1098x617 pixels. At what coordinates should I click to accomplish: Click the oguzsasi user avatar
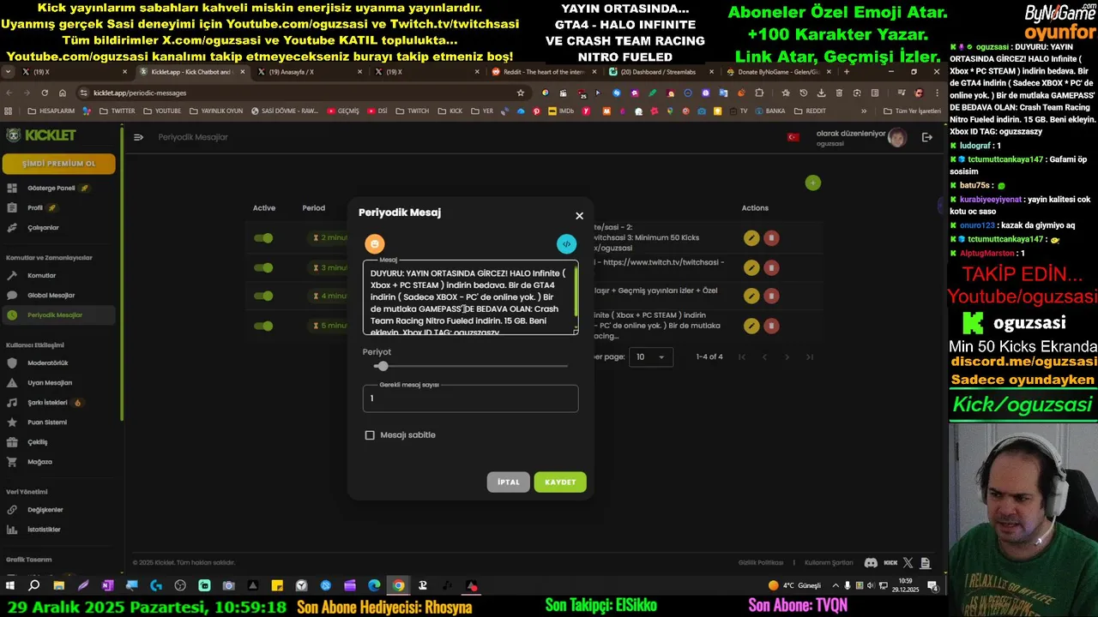(x=896, y=138)
